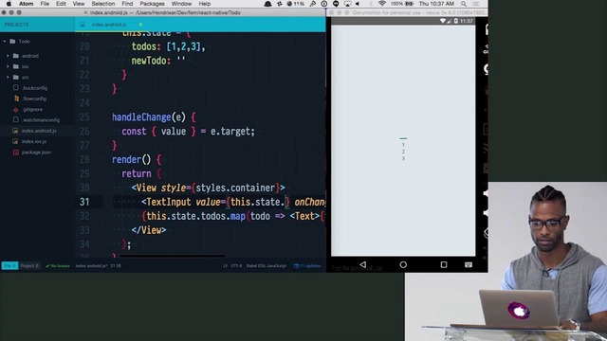Click the horizontal scrollbar in the editor
The height and width of the screenshot is (341, 607).
click(x=173, y=256)
